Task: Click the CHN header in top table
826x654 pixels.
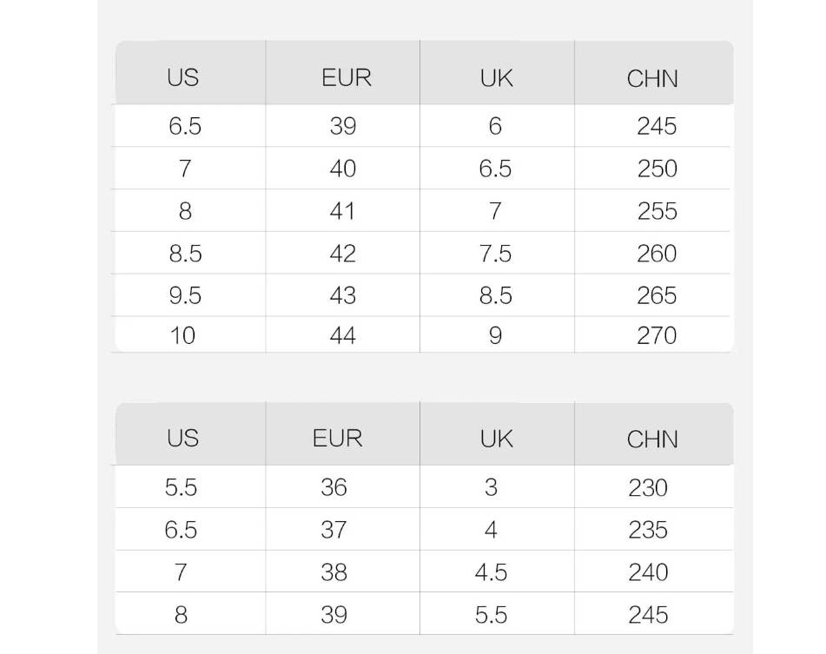Action: click(652, 79)
